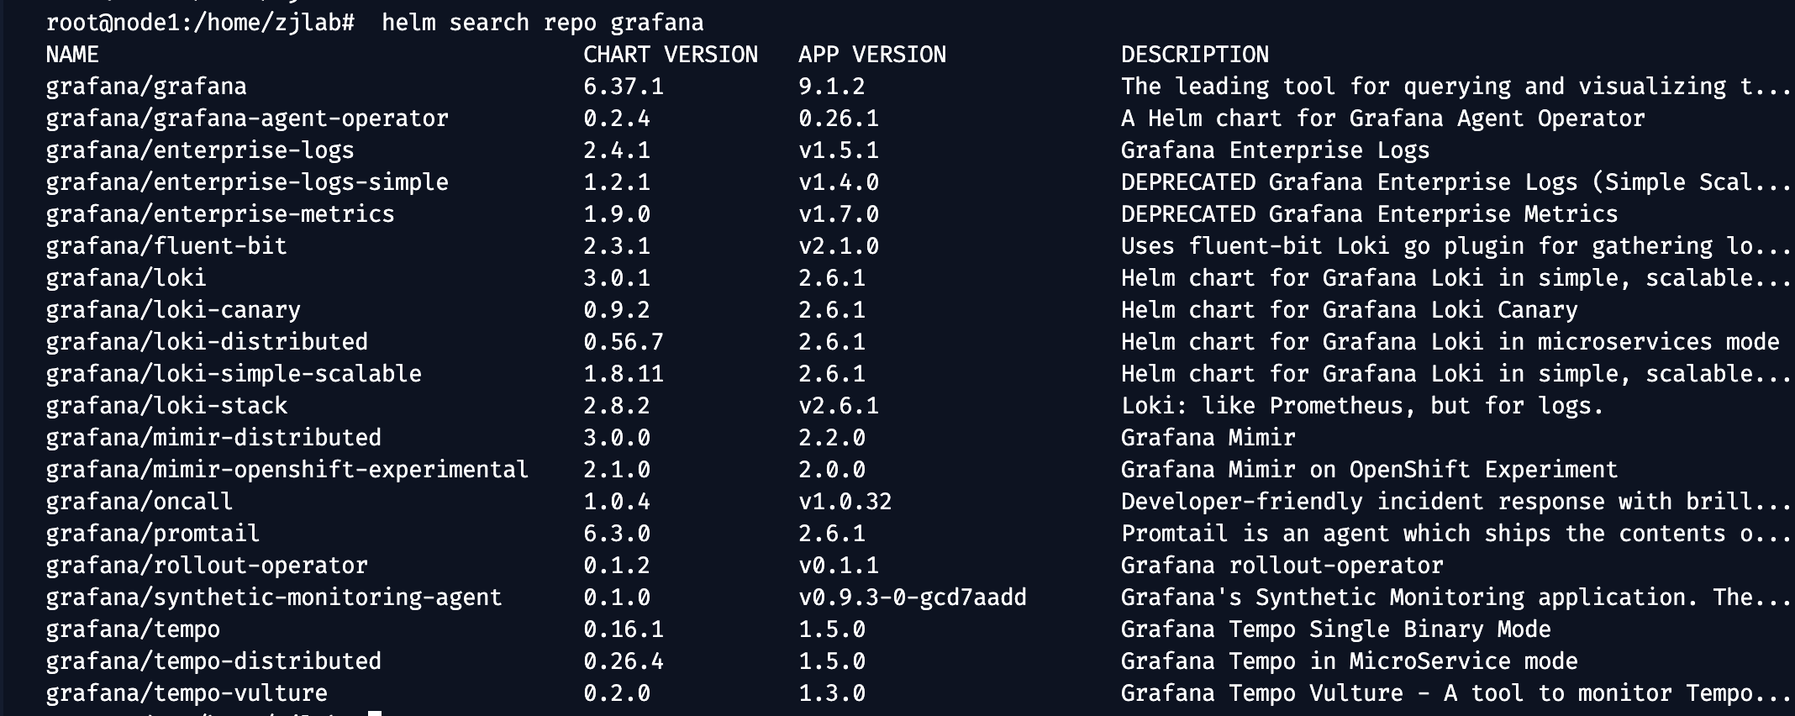Image resolution: width=1795 pixels, height=716 pixels.
Task: Click the grafana/mimir-openshift-experimental entry
Action: point(287,470)
